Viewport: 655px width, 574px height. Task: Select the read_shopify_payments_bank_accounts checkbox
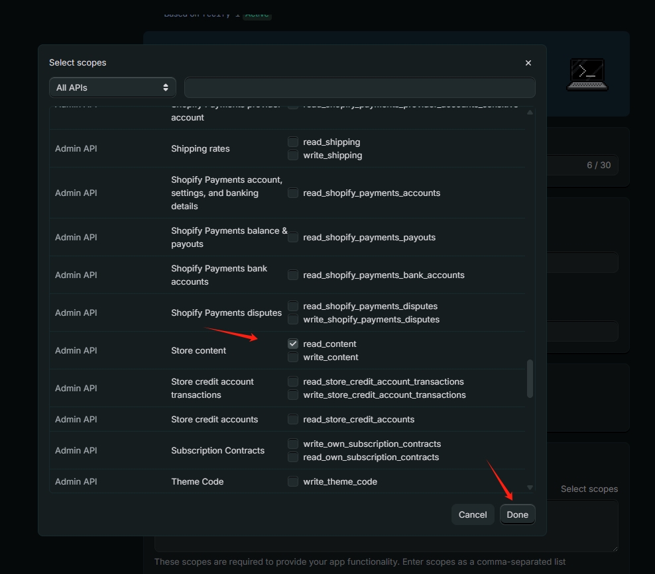293,275
